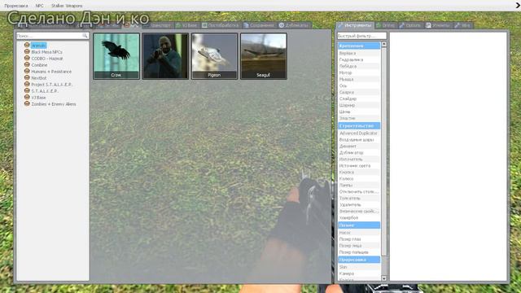Open the Прорисовка menu in the top bar
The image size is (521, 293).
coord(16,6)
